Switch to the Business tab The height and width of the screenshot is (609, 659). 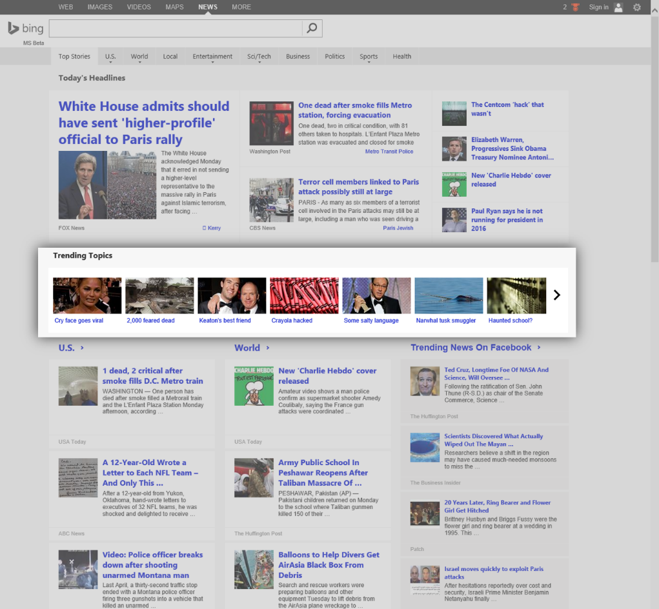298,56
